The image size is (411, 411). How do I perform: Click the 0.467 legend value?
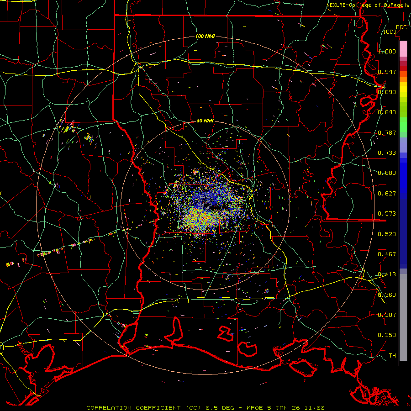coord(387,254)
